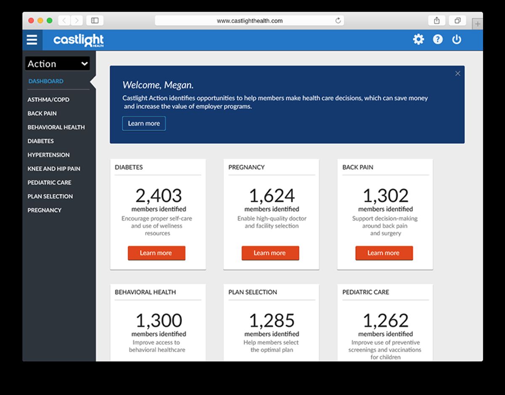Open the settings gear icon
This screenshot has width=505, height=395.
tap(418, 39)
